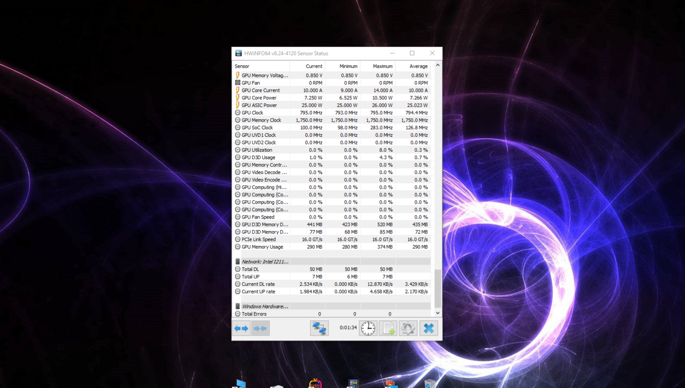Image resolution: width=685 pixels, height=388 pixels.
Task: Click the round icon beside GPU Memory Clock
Action: (238, 120)
